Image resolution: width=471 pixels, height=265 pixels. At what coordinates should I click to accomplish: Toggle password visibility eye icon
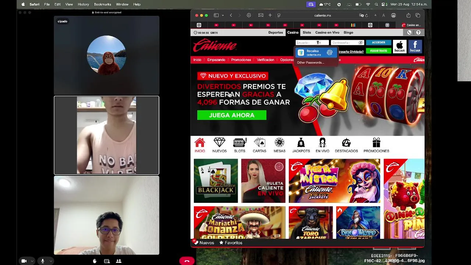361,43
